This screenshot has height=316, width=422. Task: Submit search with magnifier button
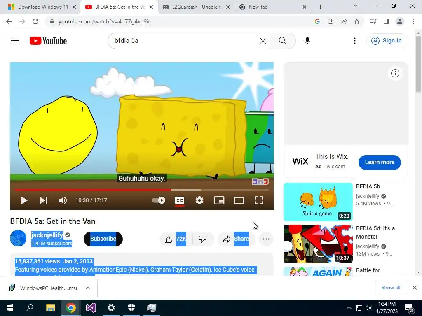point(283,41)
